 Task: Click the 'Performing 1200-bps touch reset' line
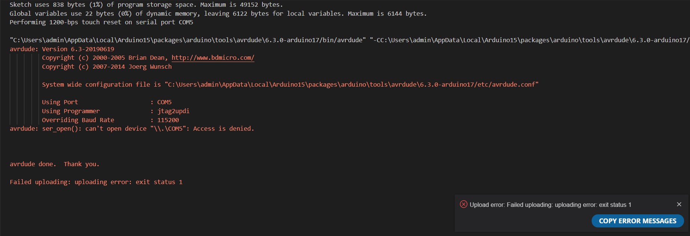coord(101,22)
